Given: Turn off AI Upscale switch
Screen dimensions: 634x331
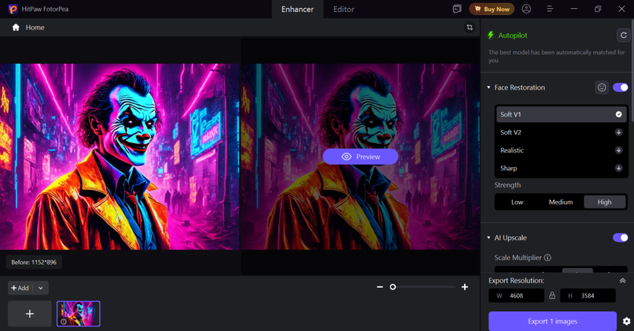Looking at the screenshot, I should [620, 237].
